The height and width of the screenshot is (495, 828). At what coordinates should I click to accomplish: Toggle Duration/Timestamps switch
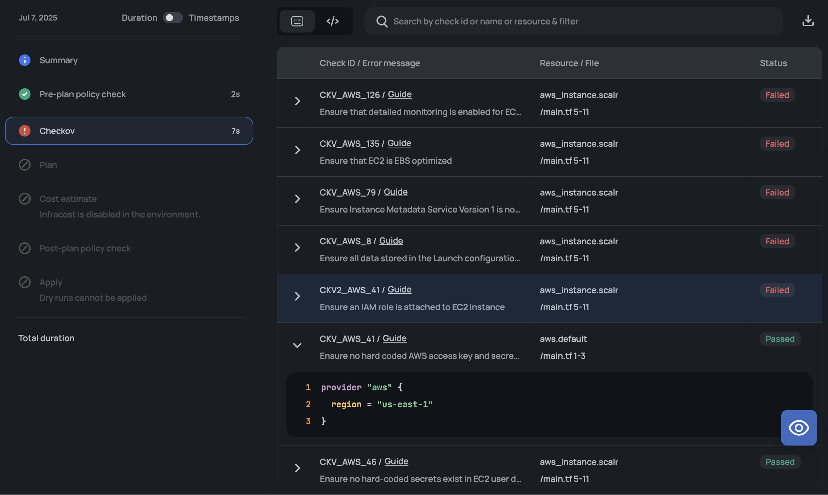tap(173, 18)
